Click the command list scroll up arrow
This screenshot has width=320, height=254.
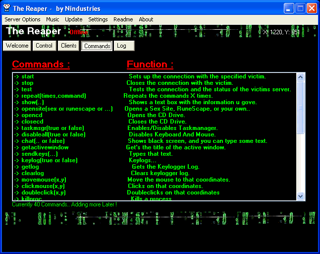300,77
